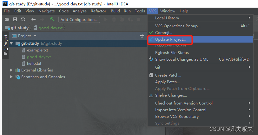Open the Refactor menu

click(99, 11)
